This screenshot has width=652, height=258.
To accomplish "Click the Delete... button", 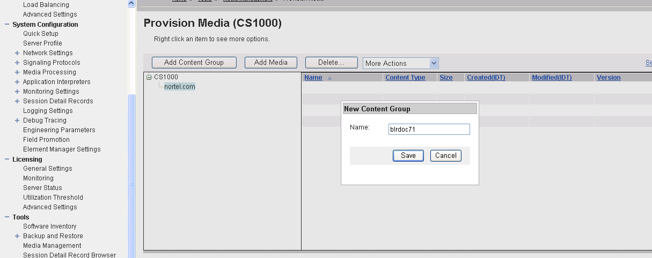I will pos(331,63).
